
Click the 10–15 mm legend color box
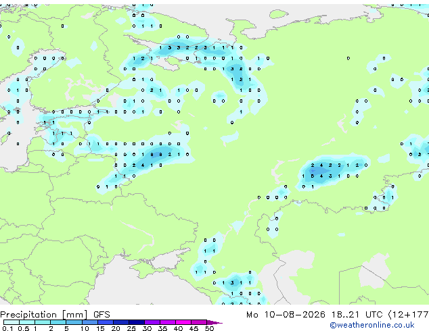(x=89, y=322)
